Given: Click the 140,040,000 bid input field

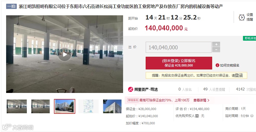Looking at the screenshot, I should coord(179,47).
